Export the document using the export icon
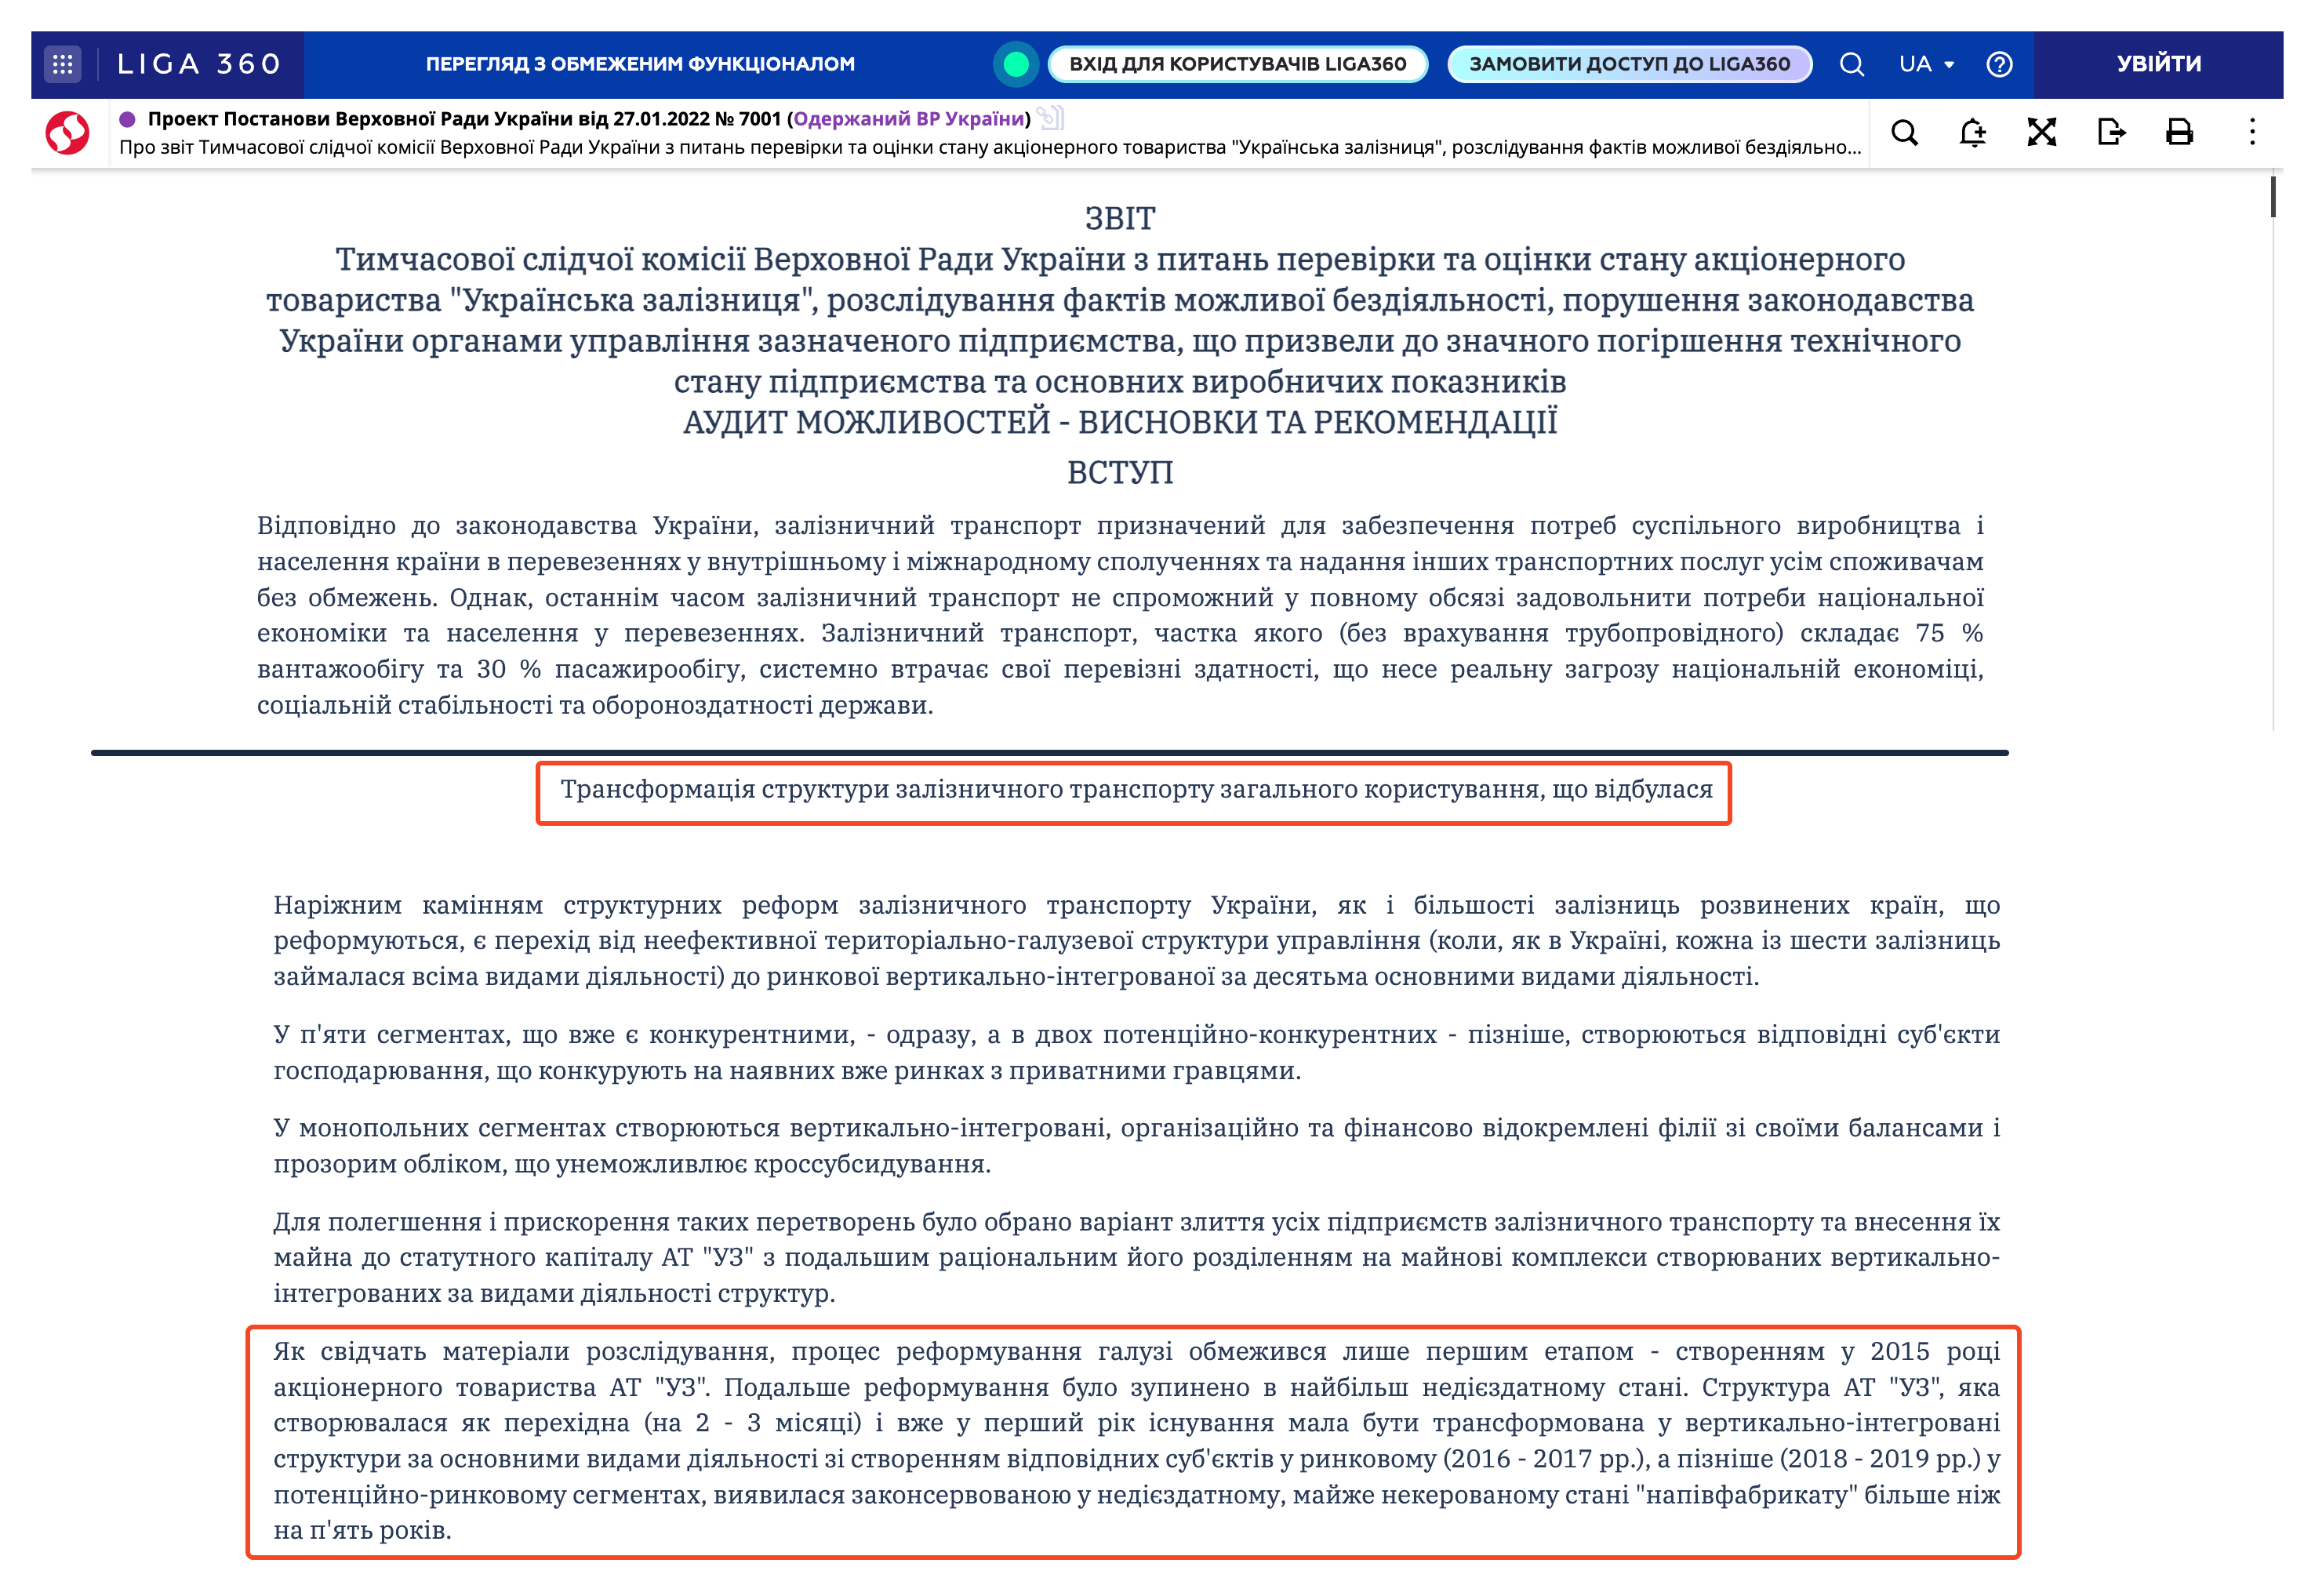This screenshot has width=2315, height=1596. [x=2112, y=133]
